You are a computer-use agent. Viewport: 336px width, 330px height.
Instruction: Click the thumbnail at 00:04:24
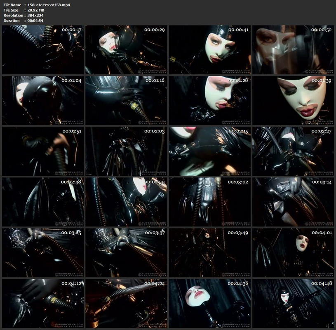click(x=126, y=303)
